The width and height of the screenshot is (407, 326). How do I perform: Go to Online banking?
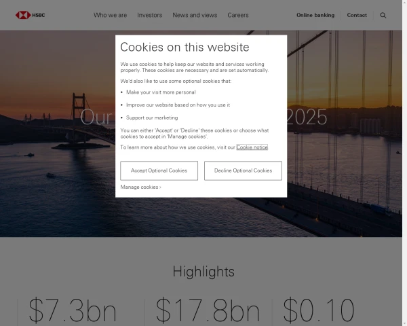315,15
